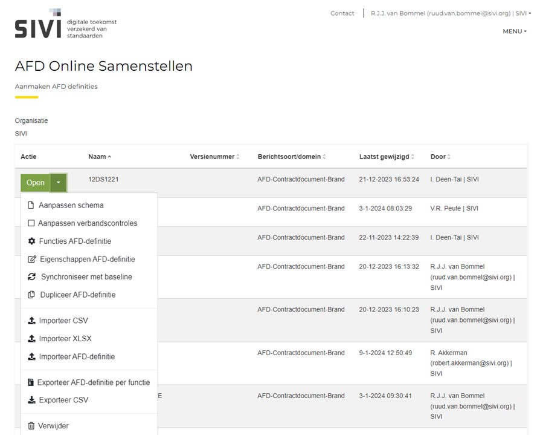Click the ascending sort arrow next to Naam
The height and width of the screenshot is (435, 543).
109,157
